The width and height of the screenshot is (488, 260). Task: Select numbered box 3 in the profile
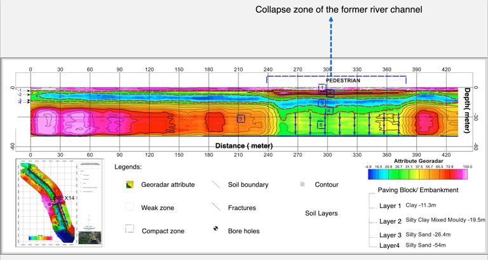coord(322,103)
